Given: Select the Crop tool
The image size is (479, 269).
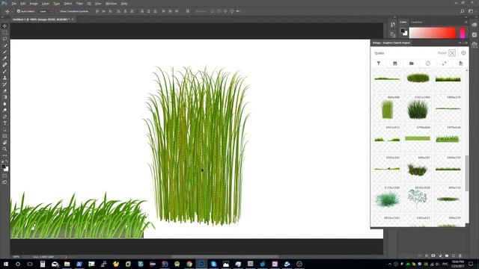Looking at the screenshot, I should (4, 52).
